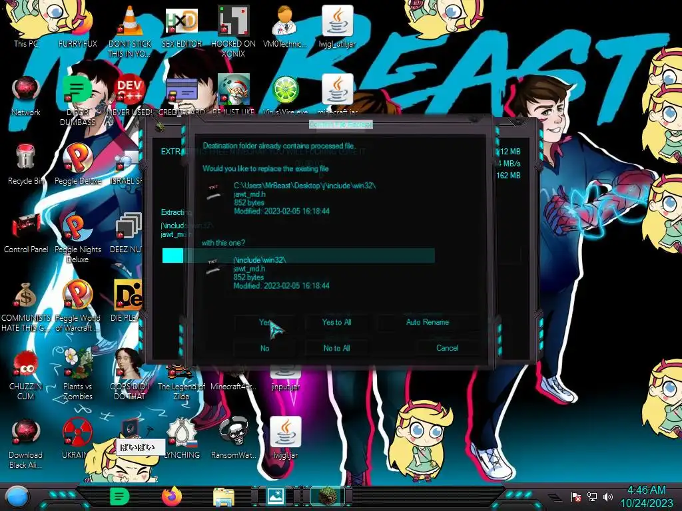Select the CREDIT CARD desktop icon
This screenshot has height=511, width=682.
(x=182, y=96)
